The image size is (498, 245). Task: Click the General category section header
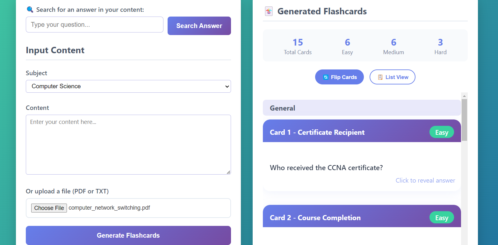pos(362,108)
